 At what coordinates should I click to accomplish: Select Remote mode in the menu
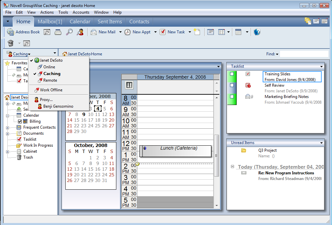pos(50,80)
